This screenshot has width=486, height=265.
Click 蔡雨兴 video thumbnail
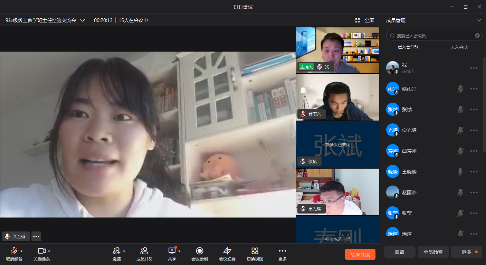[337, 97]
